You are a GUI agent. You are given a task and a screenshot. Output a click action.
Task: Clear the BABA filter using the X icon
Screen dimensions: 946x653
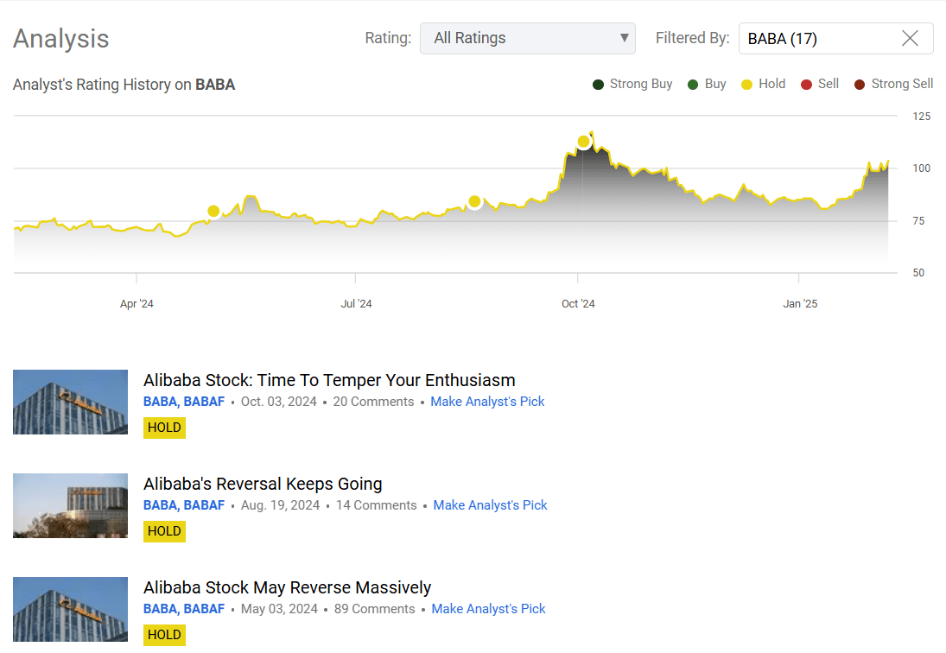pos(910,38)
